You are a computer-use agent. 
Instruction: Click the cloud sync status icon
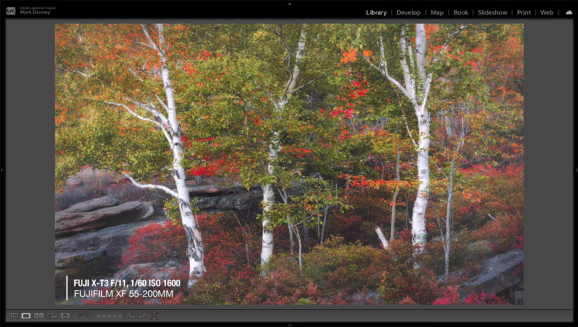569,12
